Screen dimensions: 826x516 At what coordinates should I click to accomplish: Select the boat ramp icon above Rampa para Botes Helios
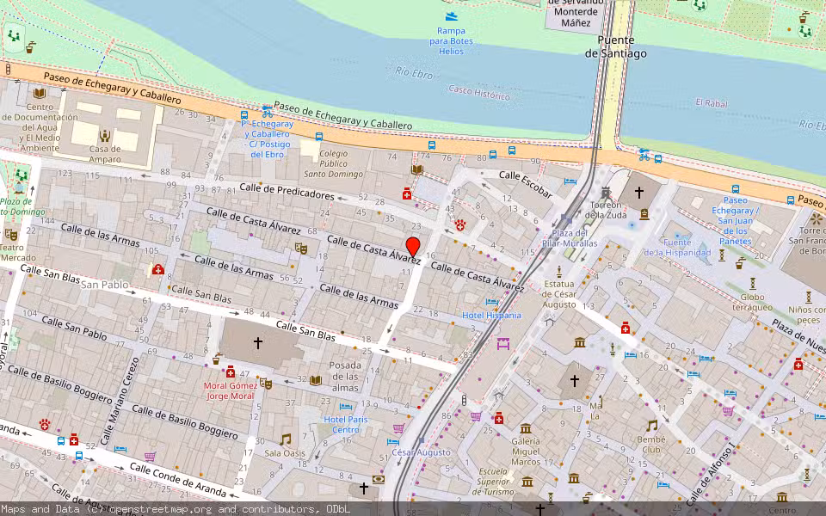[452, 16]
